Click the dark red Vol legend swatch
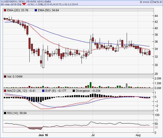Screen dimensions: 163x138 [5, 77]
